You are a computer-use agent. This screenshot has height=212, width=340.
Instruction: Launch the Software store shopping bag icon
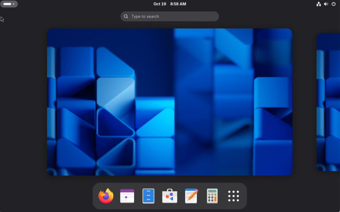[x=170, y=196]
